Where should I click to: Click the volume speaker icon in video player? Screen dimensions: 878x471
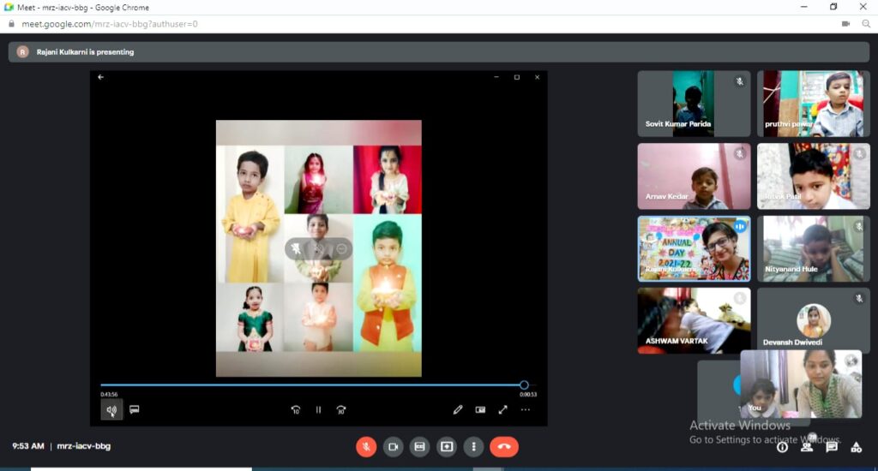pos(111,410)
